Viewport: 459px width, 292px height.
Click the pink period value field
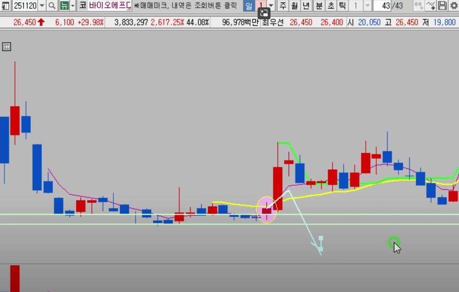point(260,5)
